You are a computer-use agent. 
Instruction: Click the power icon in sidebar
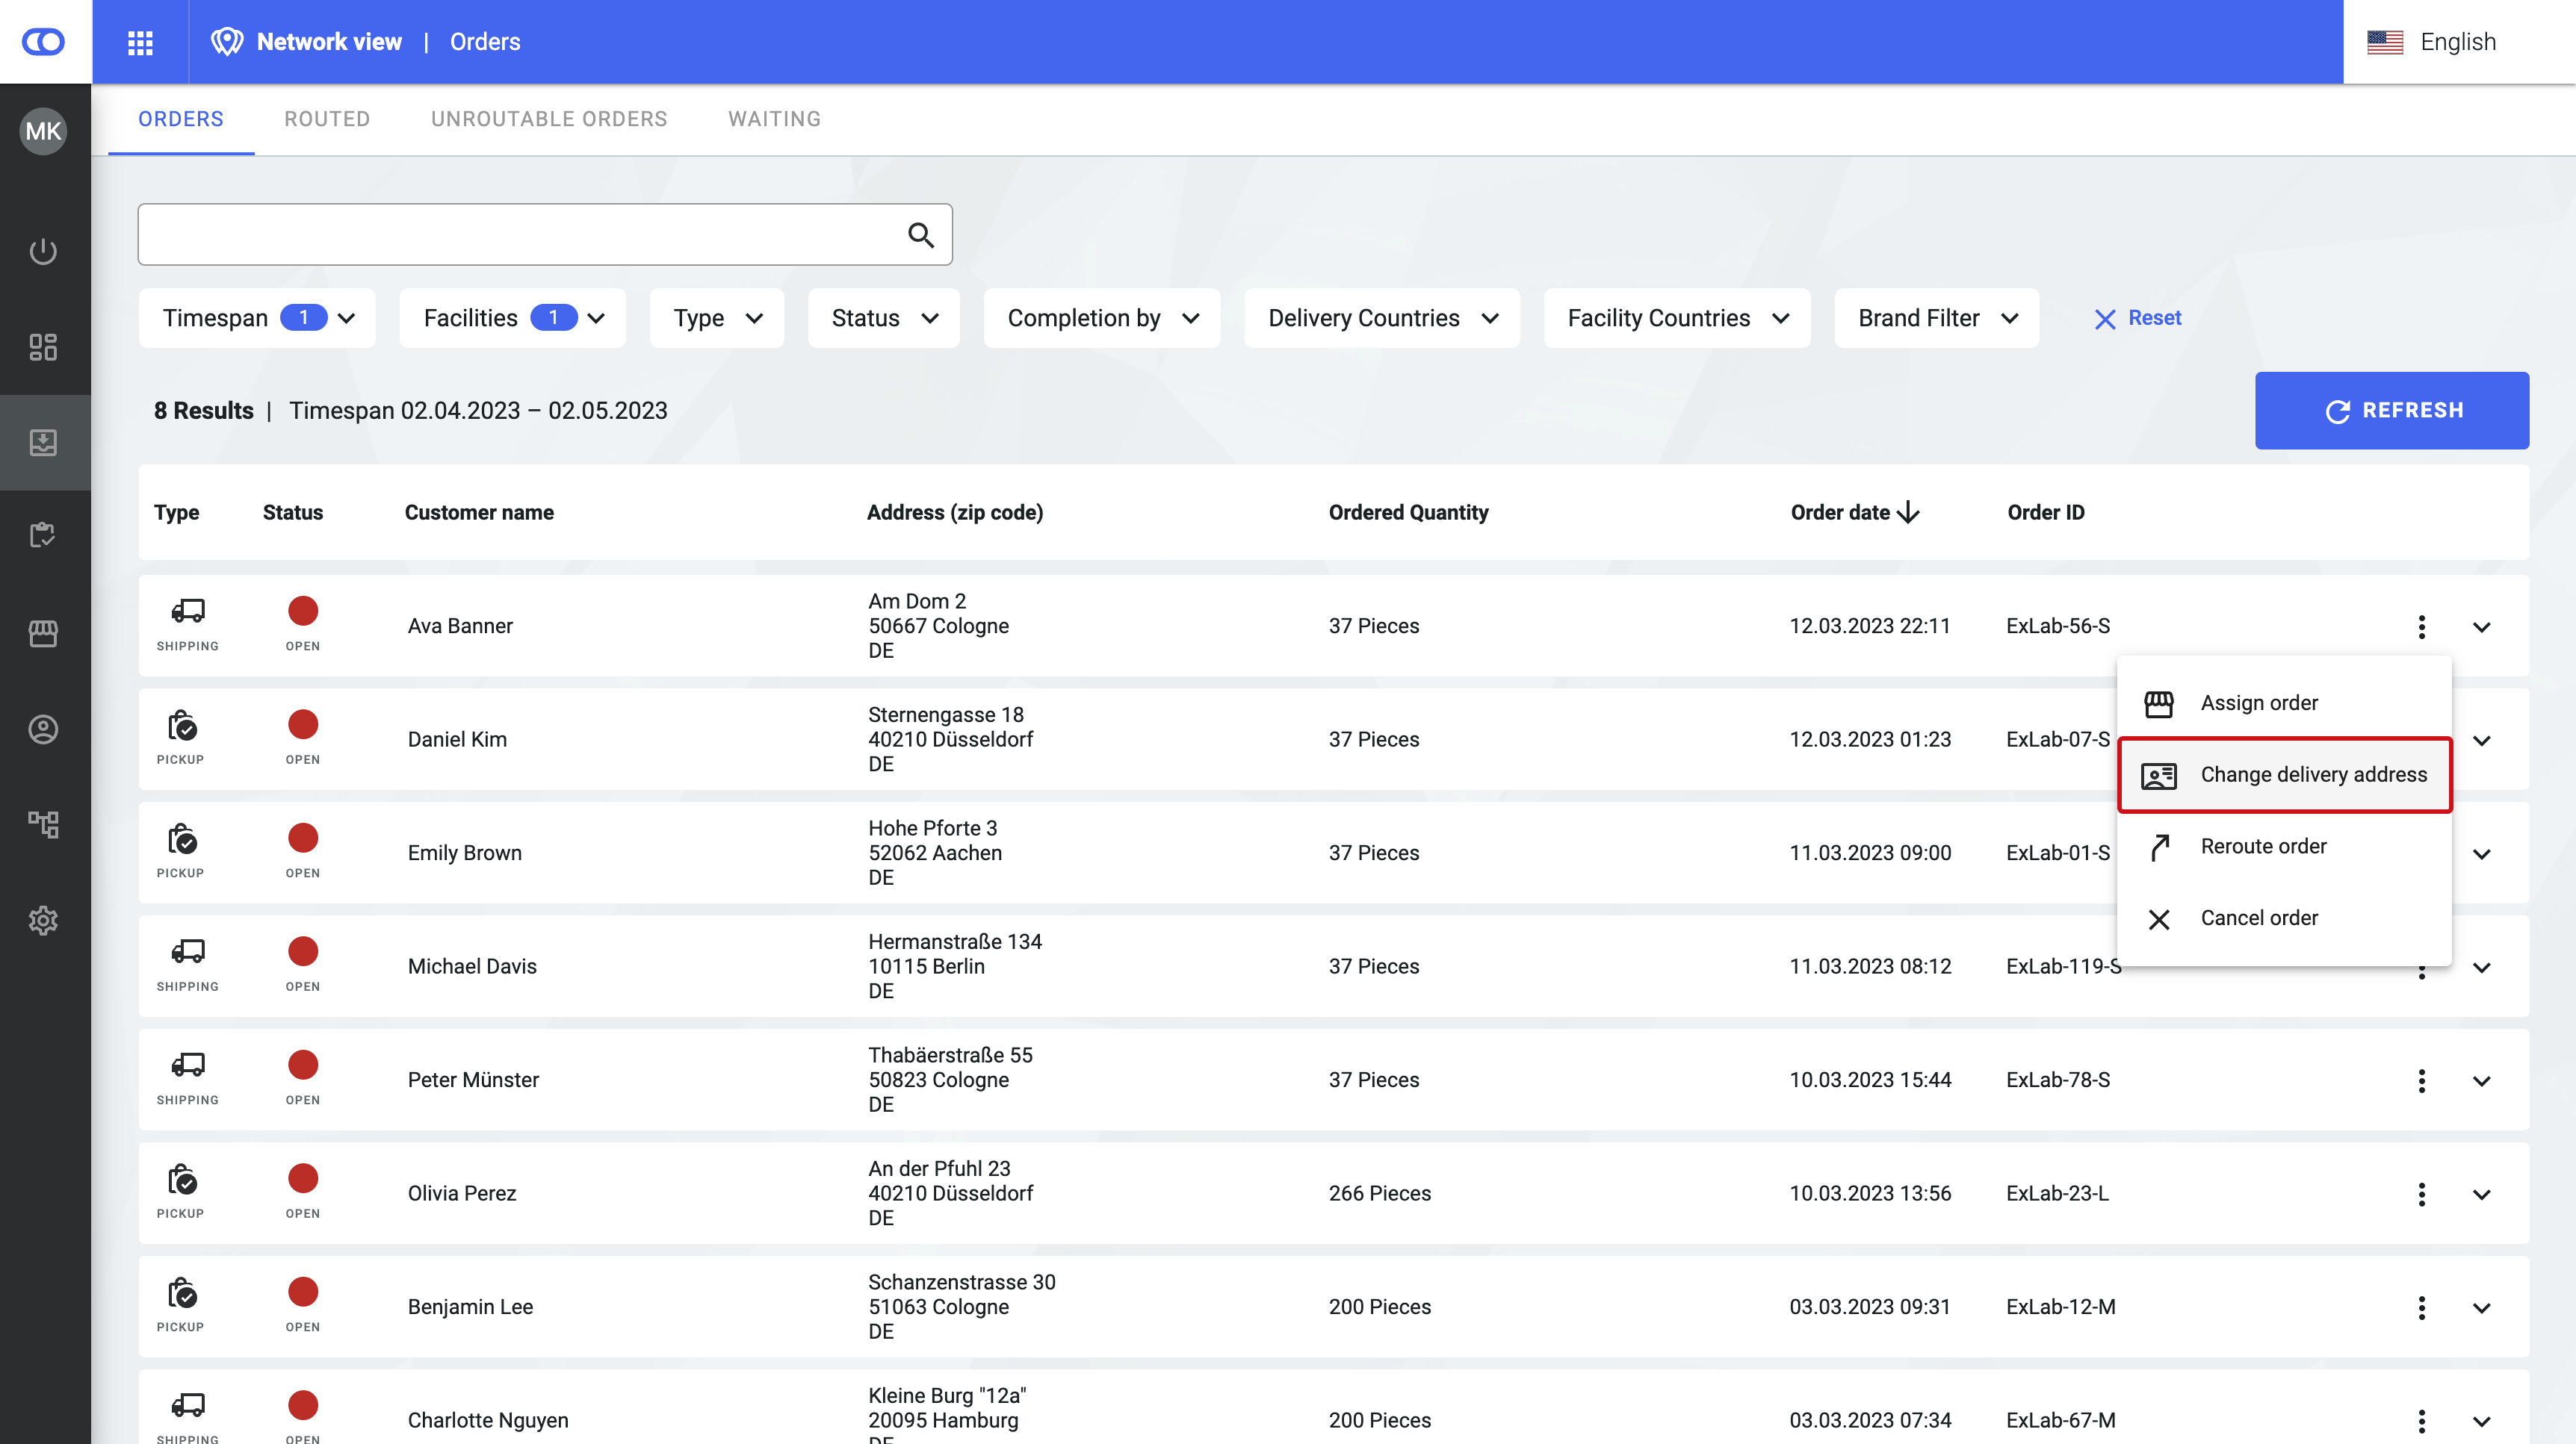(43, 251)
